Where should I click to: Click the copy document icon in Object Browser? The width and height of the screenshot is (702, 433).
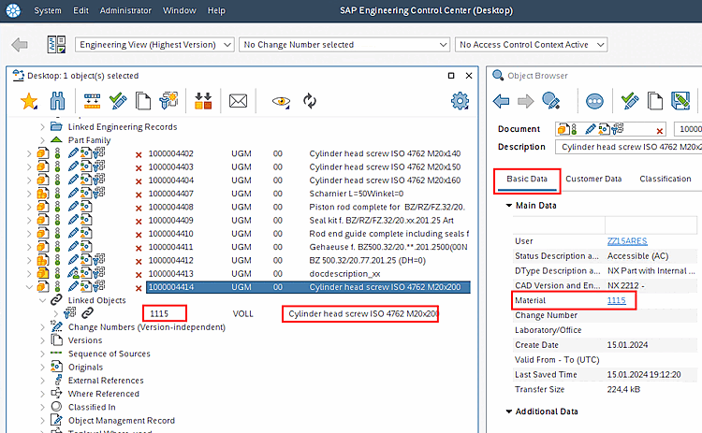[655, 101]
